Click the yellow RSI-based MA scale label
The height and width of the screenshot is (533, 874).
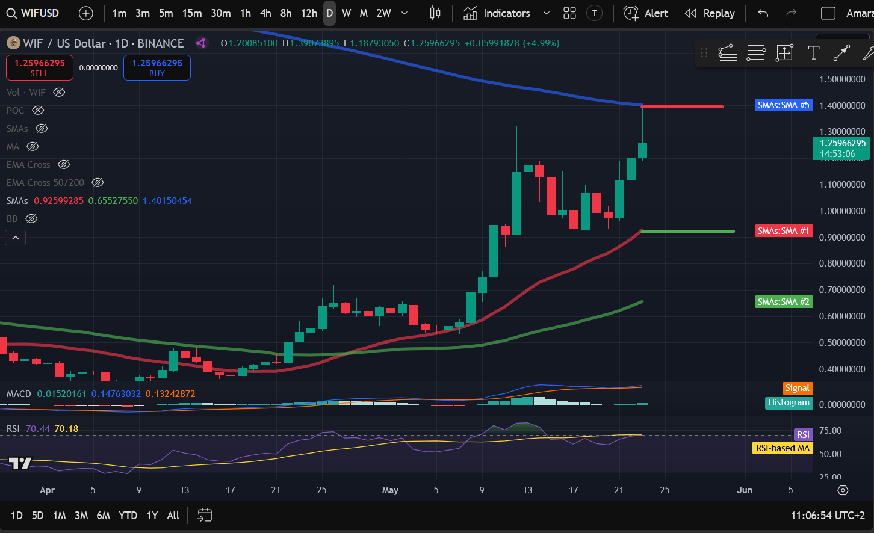click(783, 448)
